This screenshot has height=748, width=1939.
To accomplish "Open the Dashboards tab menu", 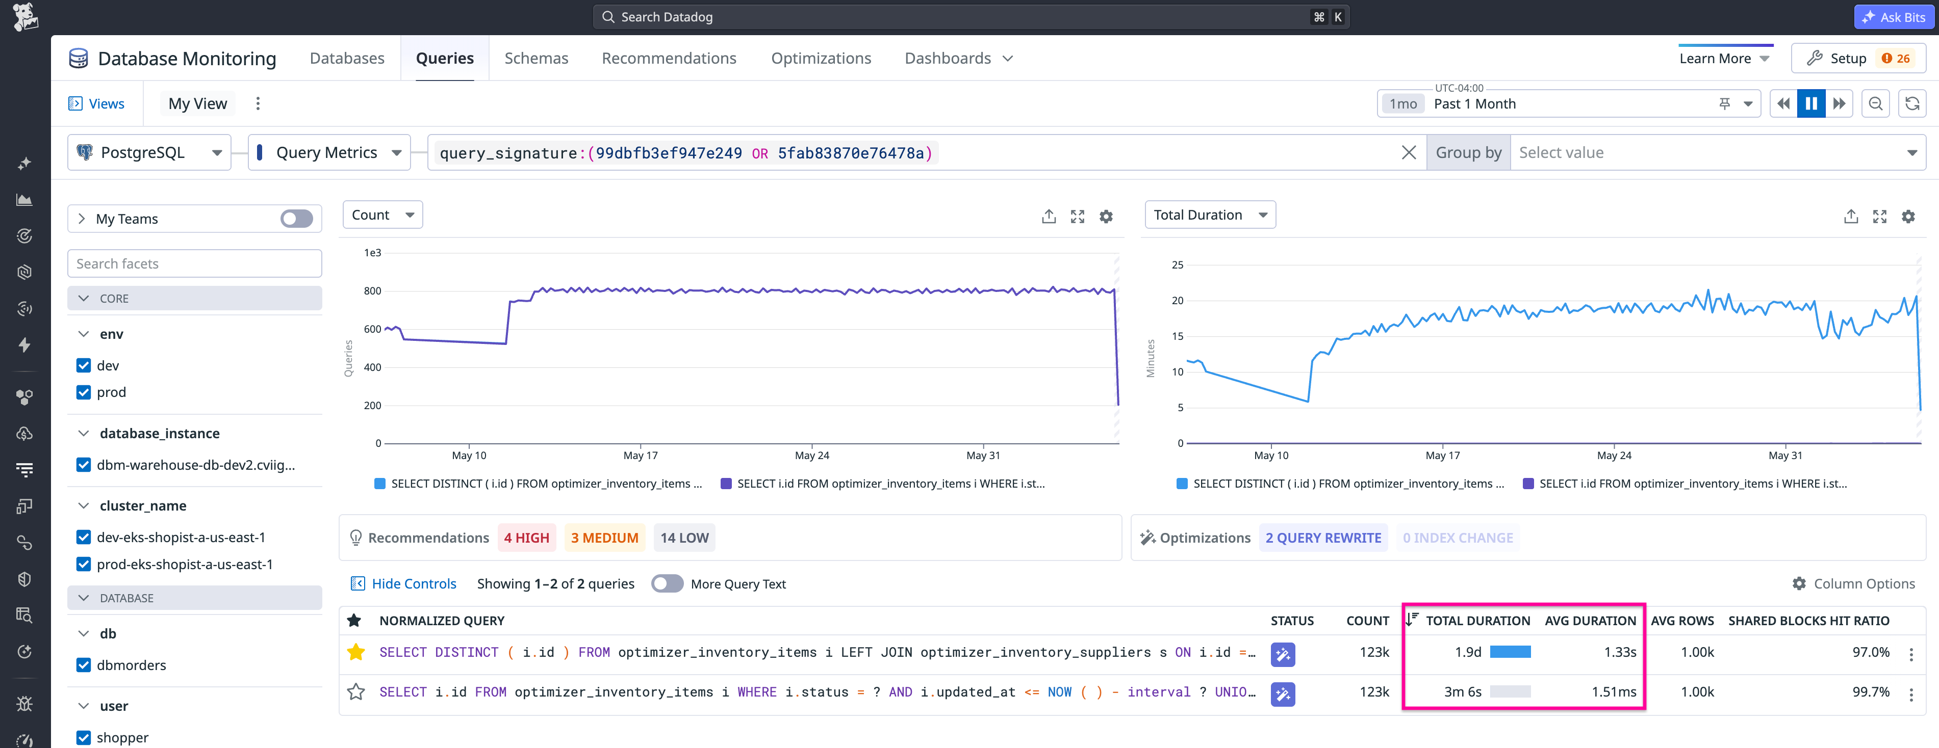I will (958, 59).
